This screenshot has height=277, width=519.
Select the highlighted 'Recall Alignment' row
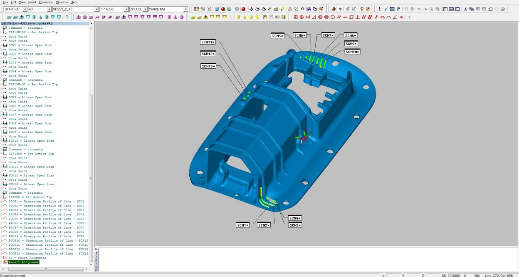click(24, 262)
